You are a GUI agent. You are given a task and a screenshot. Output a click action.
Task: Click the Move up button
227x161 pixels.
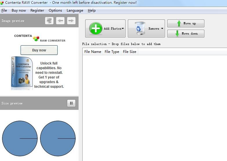click(186, 23)
